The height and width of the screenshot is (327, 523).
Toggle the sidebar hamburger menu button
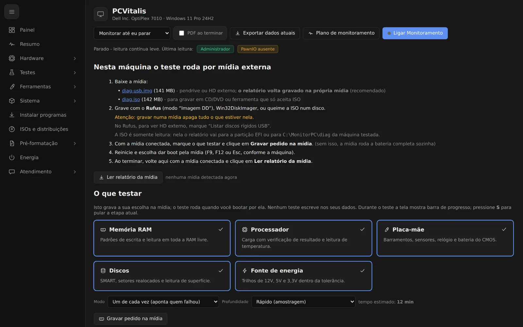[x=11, y=12]
